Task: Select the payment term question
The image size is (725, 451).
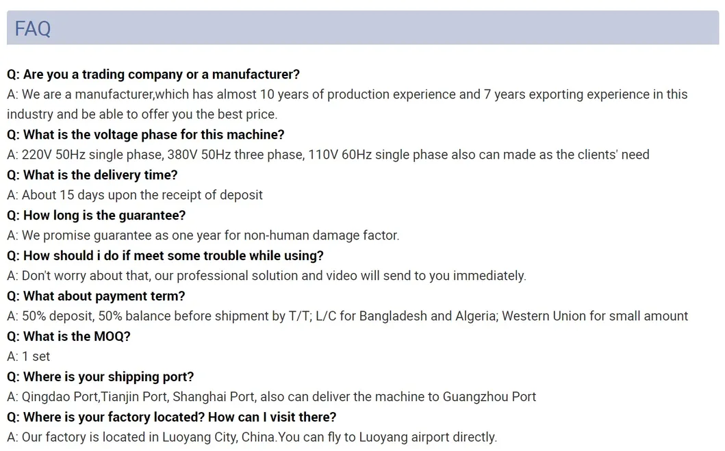Action: pos(96,296)
